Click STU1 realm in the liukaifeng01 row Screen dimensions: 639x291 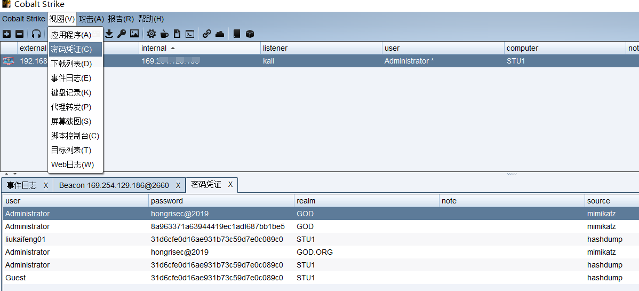coord(306,239)
